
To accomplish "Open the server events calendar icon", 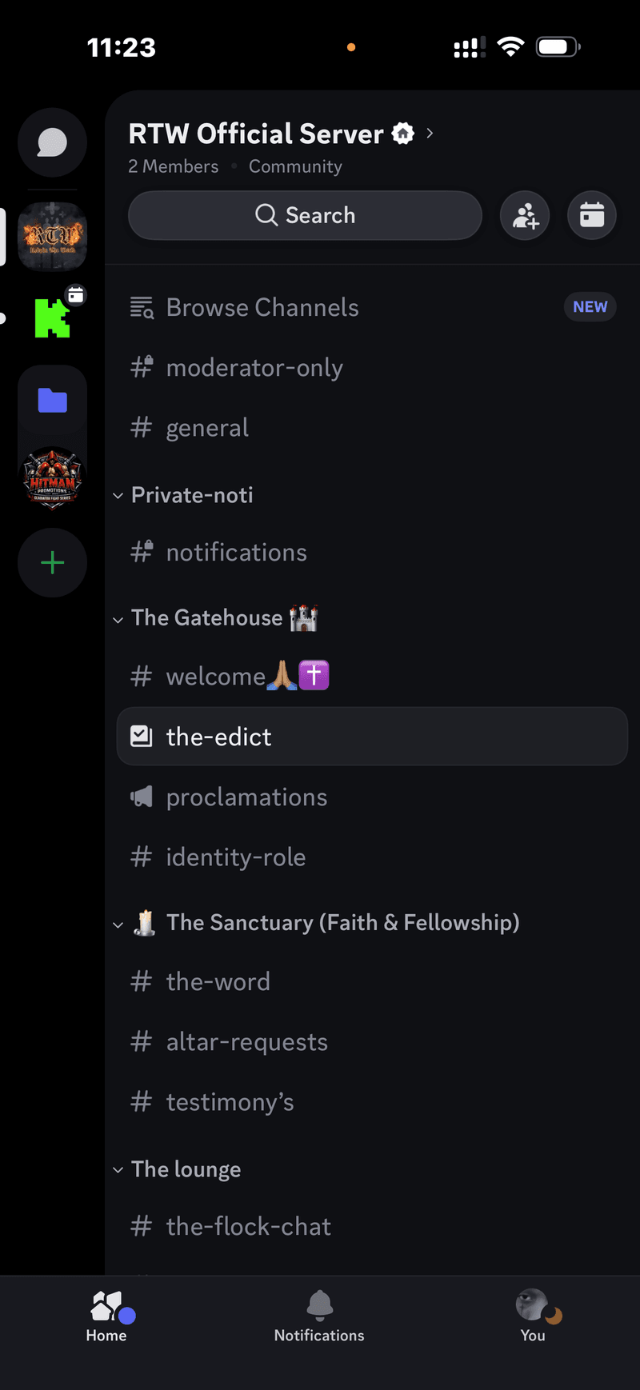I will (592, 215).
